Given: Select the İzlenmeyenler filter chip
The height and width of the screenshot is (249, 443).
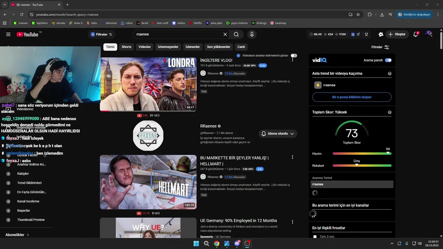Looking at the screenshot, I should 168,47.
